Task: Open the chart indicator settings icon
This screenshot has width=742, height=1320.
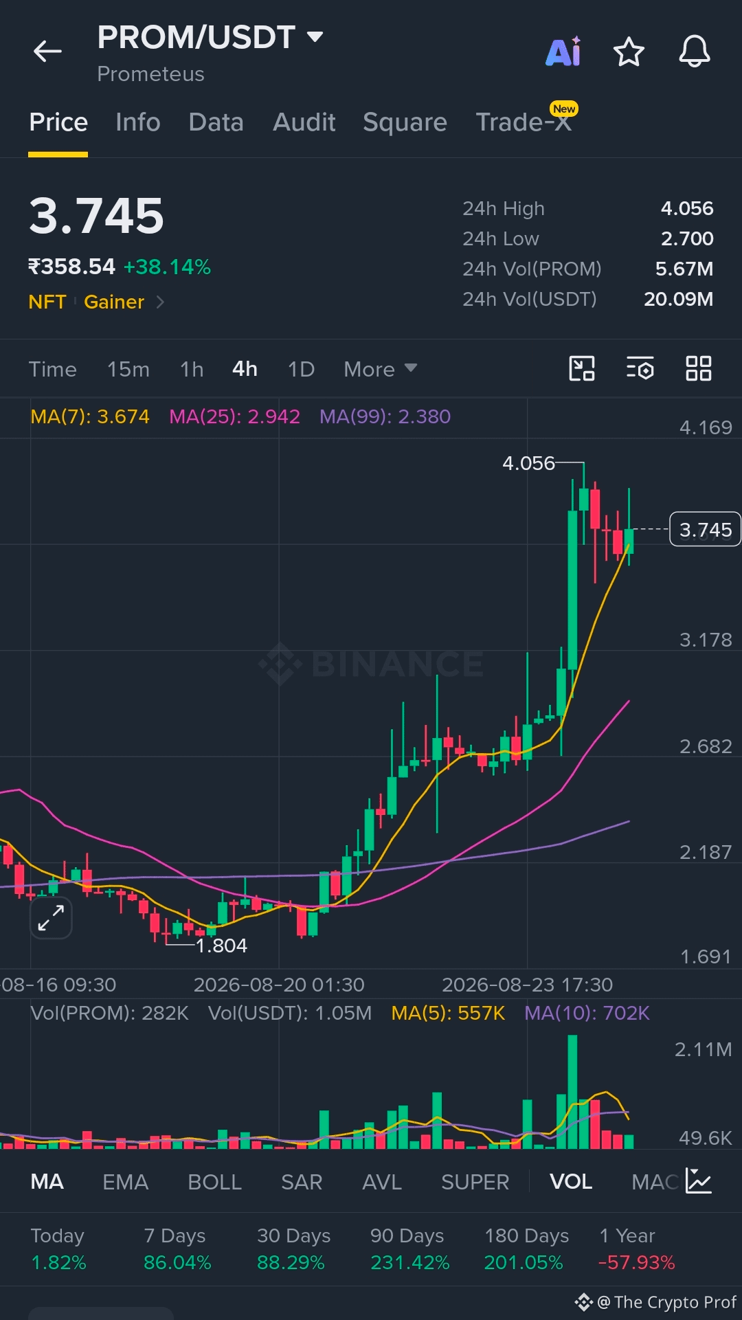Action: click(640, 368)
